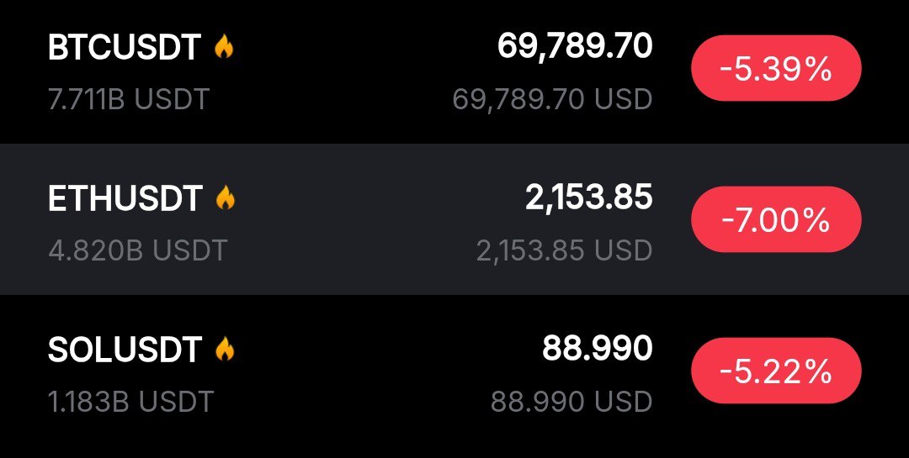The image size is (909, 458).
Task: Click the red -5.39% change badge
Action: pyautogui.click(x=775, y=69)
